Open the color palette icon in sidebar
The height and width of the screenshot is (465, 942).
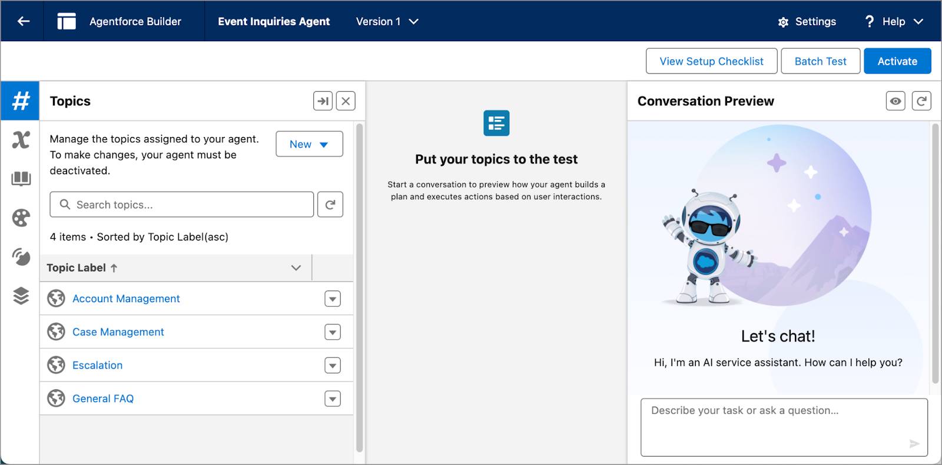[21, 218]
